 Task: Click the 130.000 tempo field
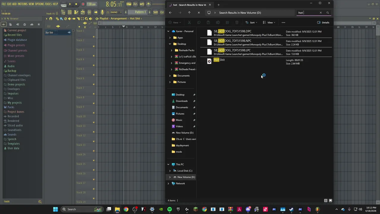coord(91,4)
